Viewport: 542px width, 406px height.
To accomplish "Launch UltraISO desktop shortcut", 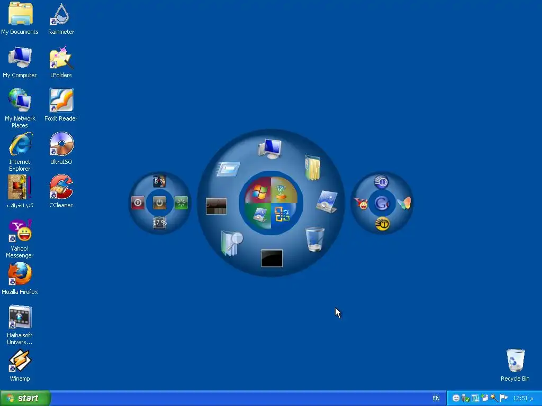I will point(61,149).
